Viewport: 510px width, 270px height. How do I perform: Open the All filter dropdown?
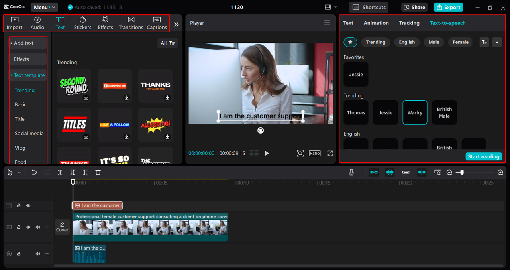(x=167, y=43)
